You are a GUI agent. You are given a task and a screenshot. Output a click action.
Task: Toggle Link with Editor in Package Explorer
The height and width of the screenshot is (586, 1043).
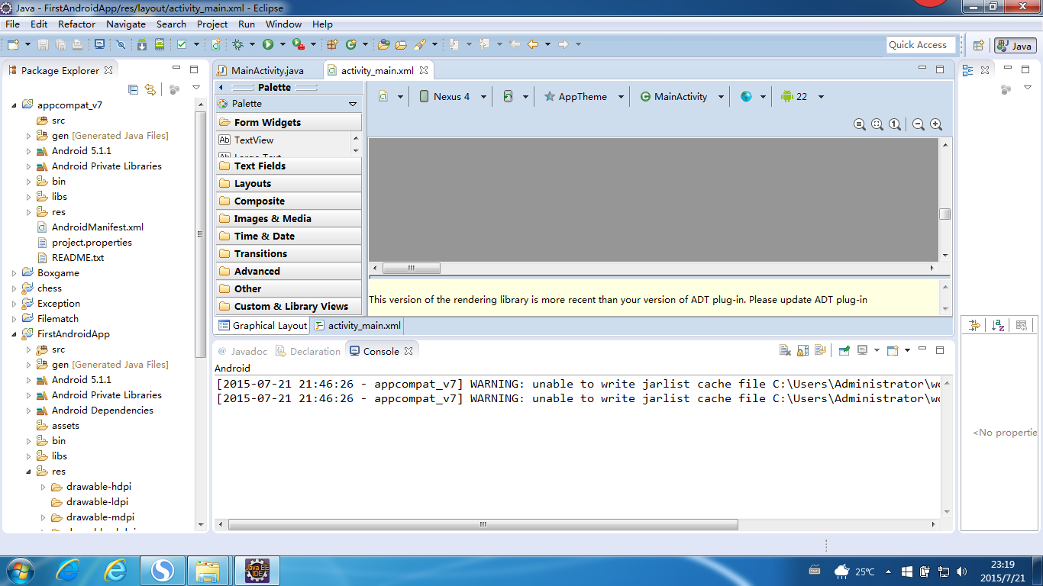[150, 89]
